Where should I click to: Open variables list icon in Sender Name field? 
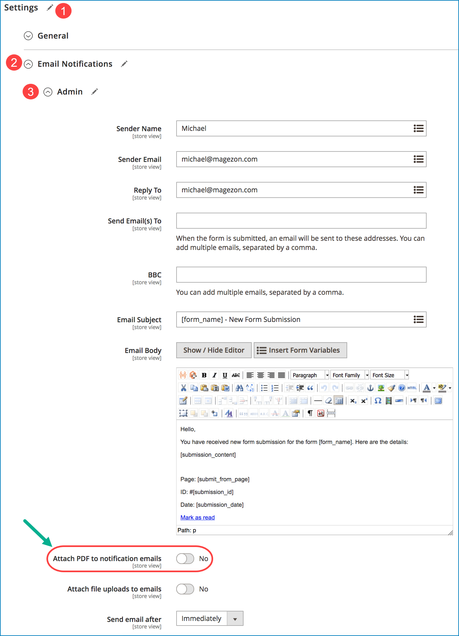(418, 129)
